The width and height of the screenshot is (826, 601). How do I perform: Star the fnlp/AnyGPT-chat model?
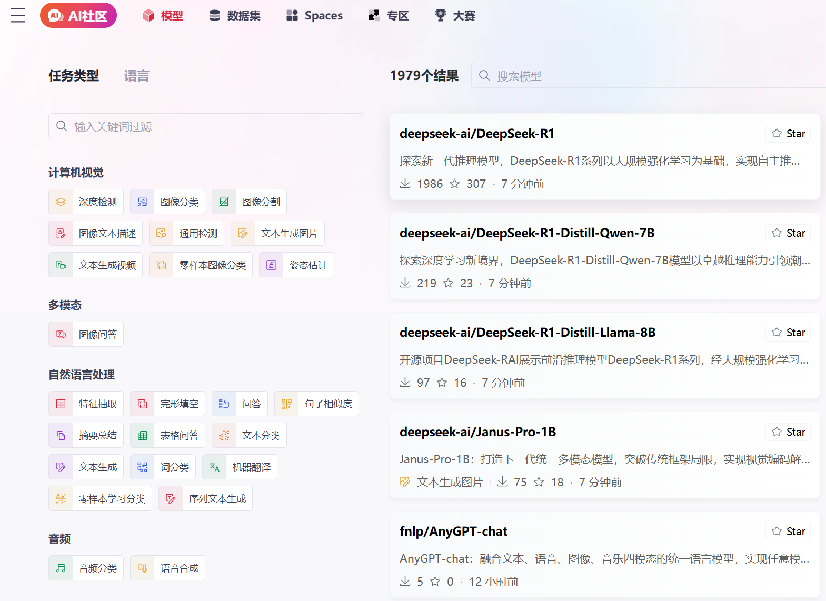point(788,532)
